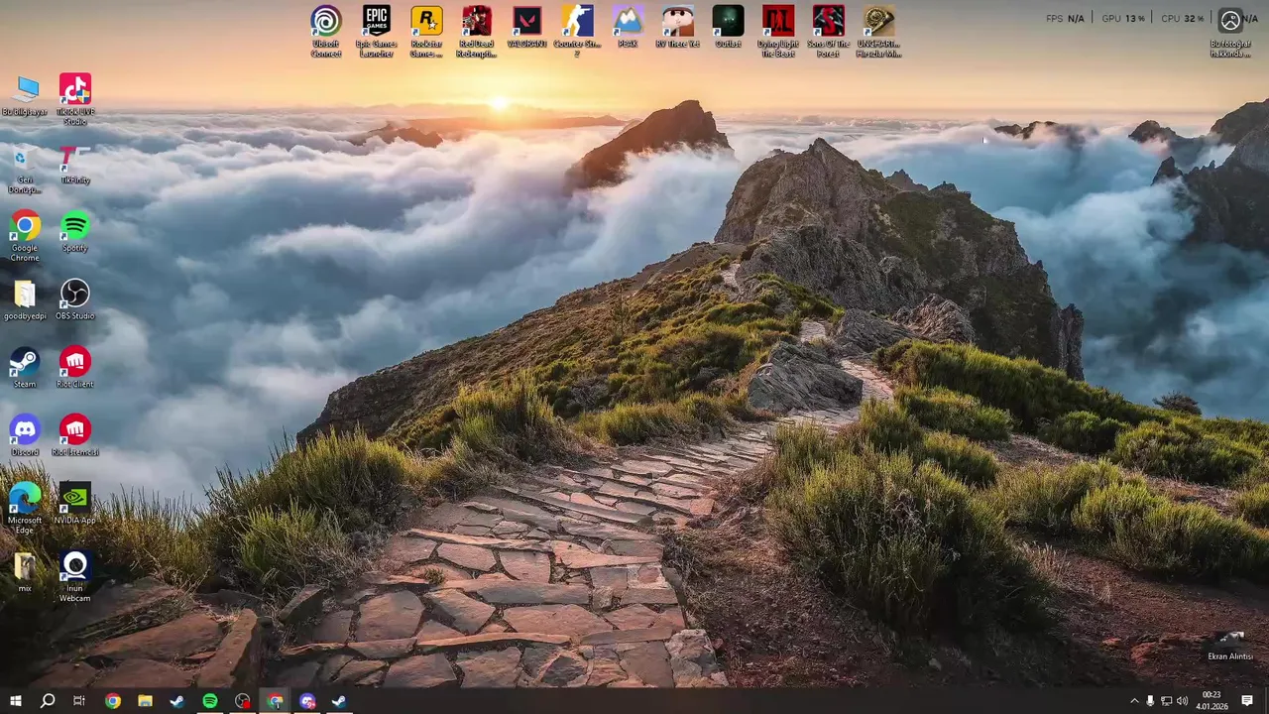
Task: Switch to Discord on the taskbar
Action: 307,701
